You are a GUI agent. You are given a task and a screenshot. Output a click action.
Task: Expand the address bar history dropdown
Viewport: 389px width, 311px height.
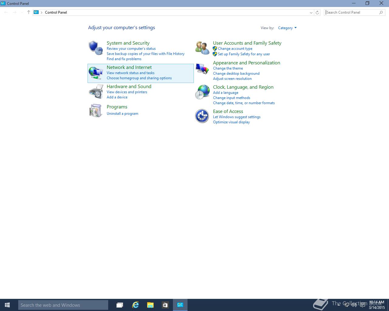coord(311,12)
